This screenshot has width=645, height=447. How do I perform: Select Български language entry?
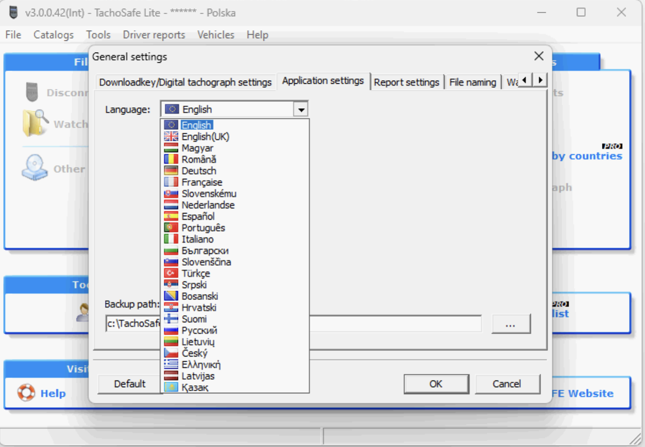235,251
